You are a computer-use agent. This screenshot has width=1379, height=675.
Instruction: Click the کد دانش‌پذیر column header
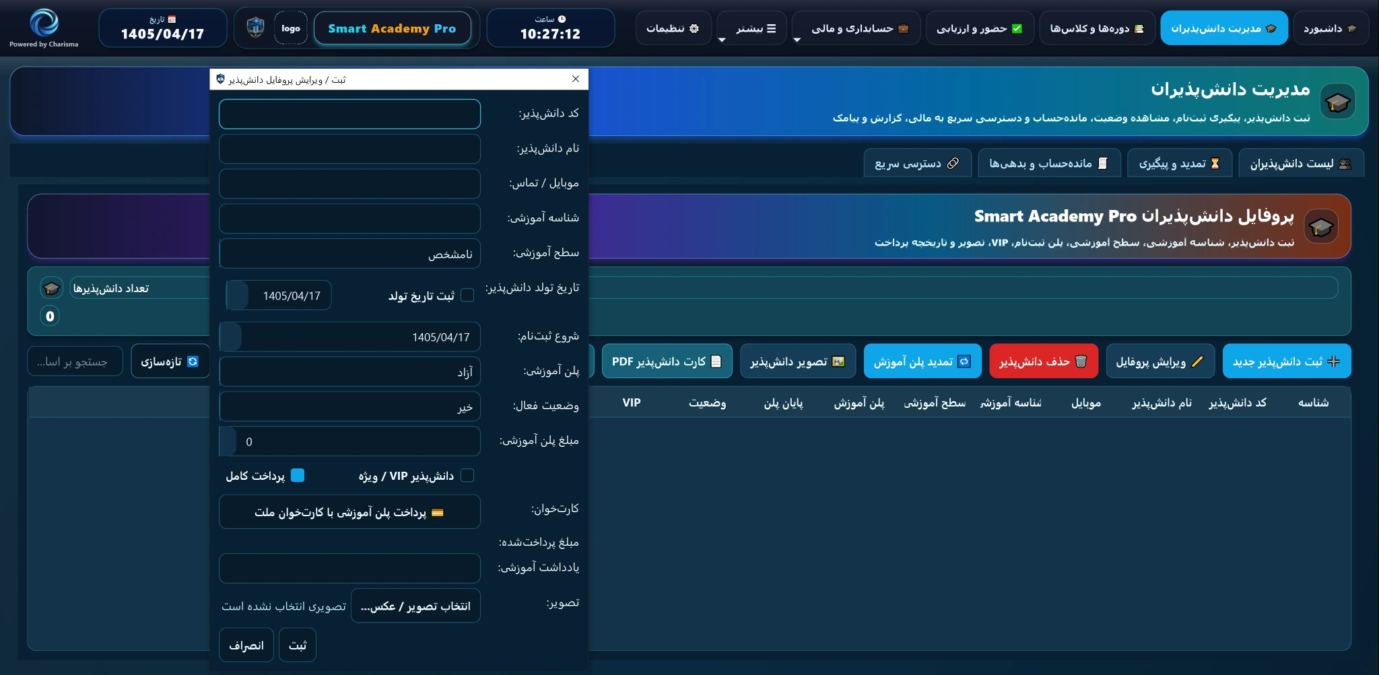tap(1238, 402)
